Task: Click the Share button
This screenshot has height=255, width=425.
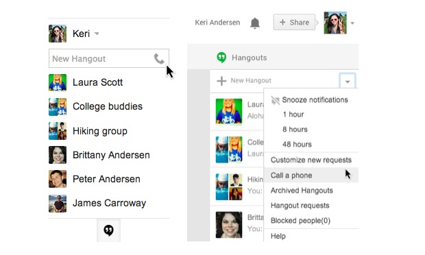Action: [294, 22]
